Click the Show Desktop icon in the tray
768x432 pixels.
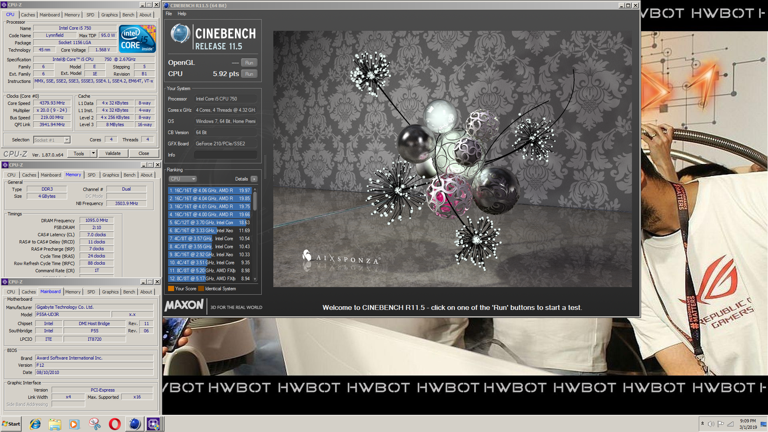click(x=763, y=424)
